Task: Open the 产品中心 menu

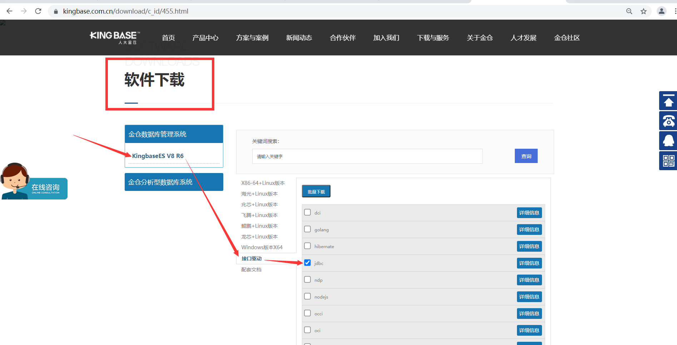Action: pos(205,38)
